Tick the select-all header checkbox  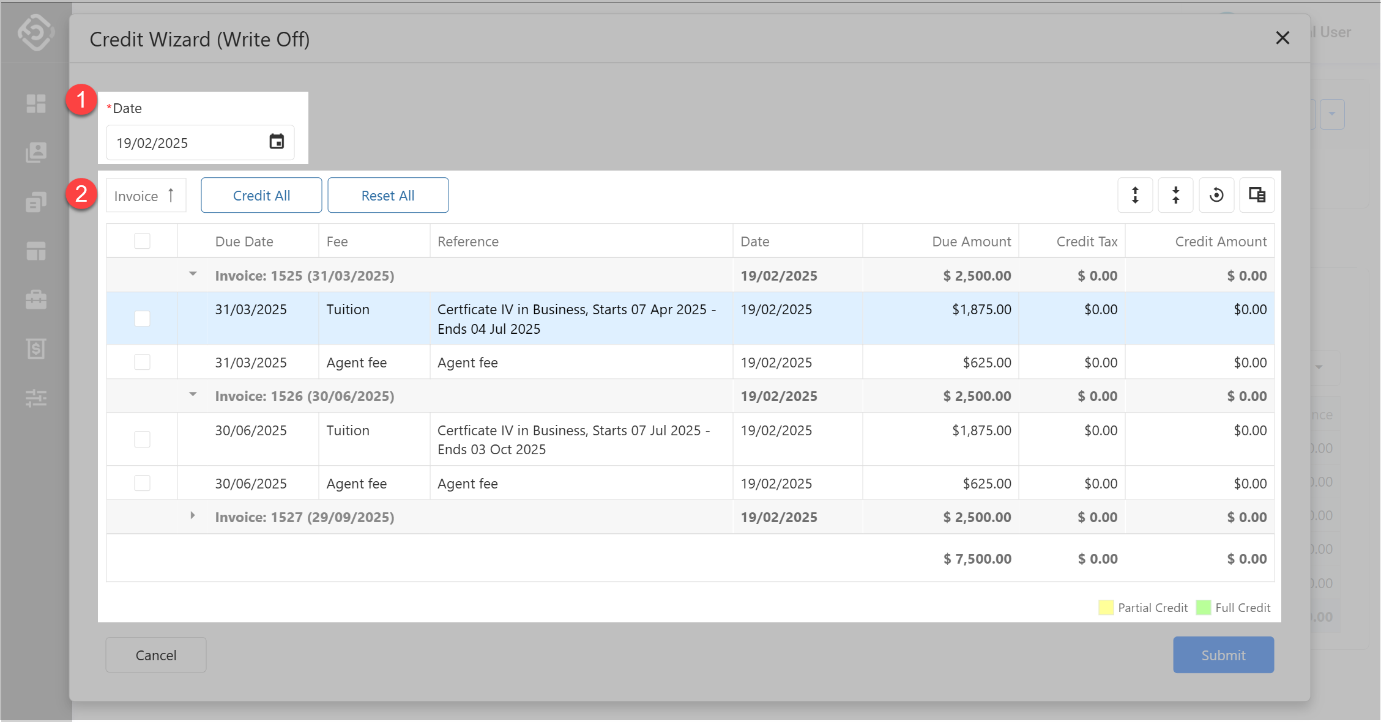pyautogui.click(x=142, y=241)
